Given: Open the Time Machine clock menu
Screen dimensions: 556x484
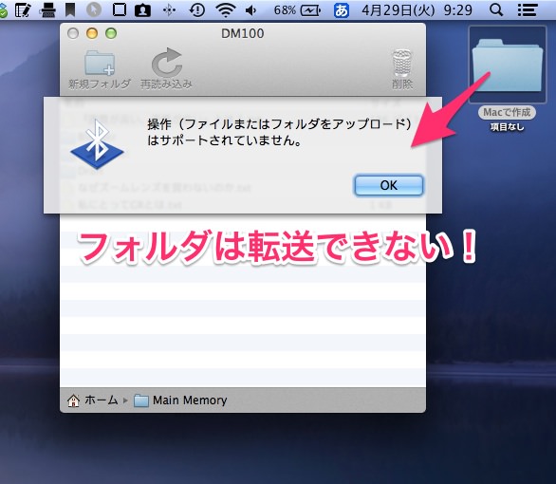Looking at the screenshot, I should (x=196, y=9).
